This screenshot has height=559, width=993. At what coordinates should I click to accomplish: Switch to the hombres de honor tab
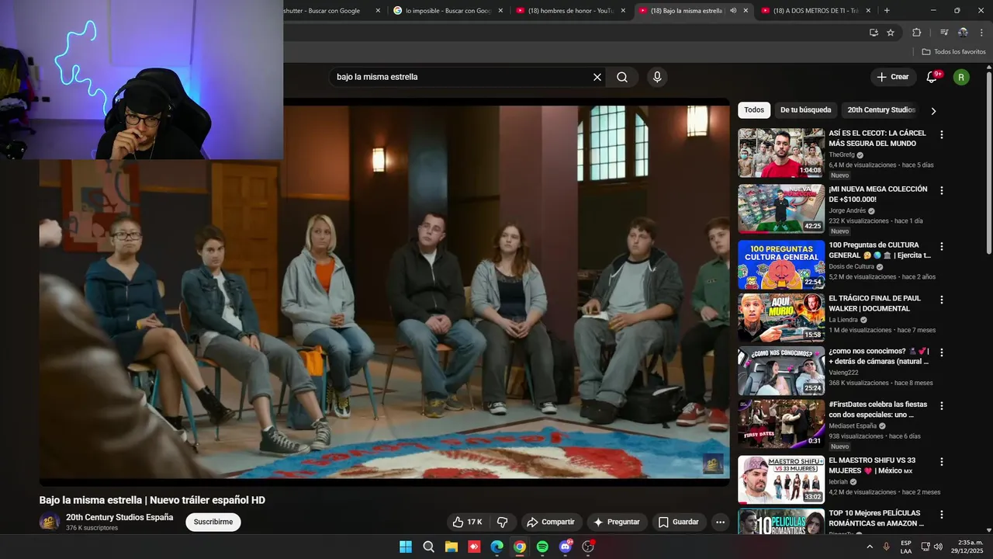(570, 10)
